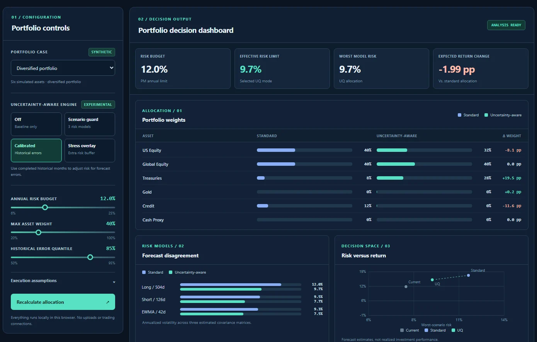Click the Long / 504d risk model label
Image resolution: width=537 pixels, height=342 pixels.
(153, 287)
